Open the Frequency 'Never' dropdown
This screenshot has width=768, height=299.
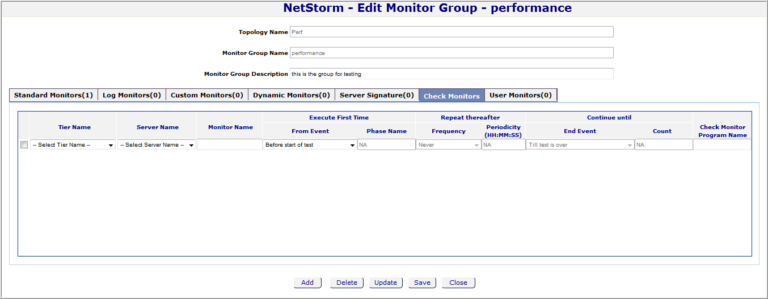448,145
